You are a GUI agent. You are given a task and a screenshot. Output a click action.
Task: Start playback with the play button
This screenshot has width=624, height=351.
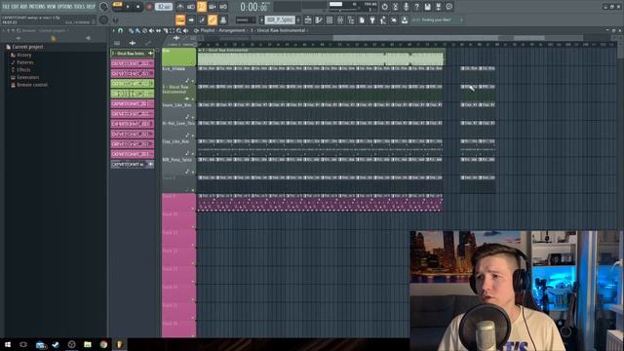128,7
